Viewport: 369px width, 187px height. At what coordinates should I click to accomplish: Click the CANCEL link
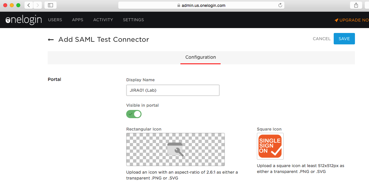[x=322, y=39]
